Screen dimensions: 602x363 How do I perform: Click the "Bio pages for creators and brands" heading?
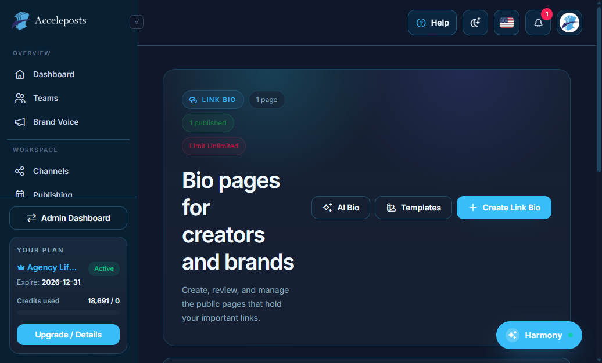(238, 221)
